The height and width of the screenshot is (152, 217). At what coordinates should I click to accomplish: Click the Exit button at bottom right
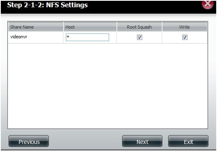pyautogui.click(x=188, y=141)
